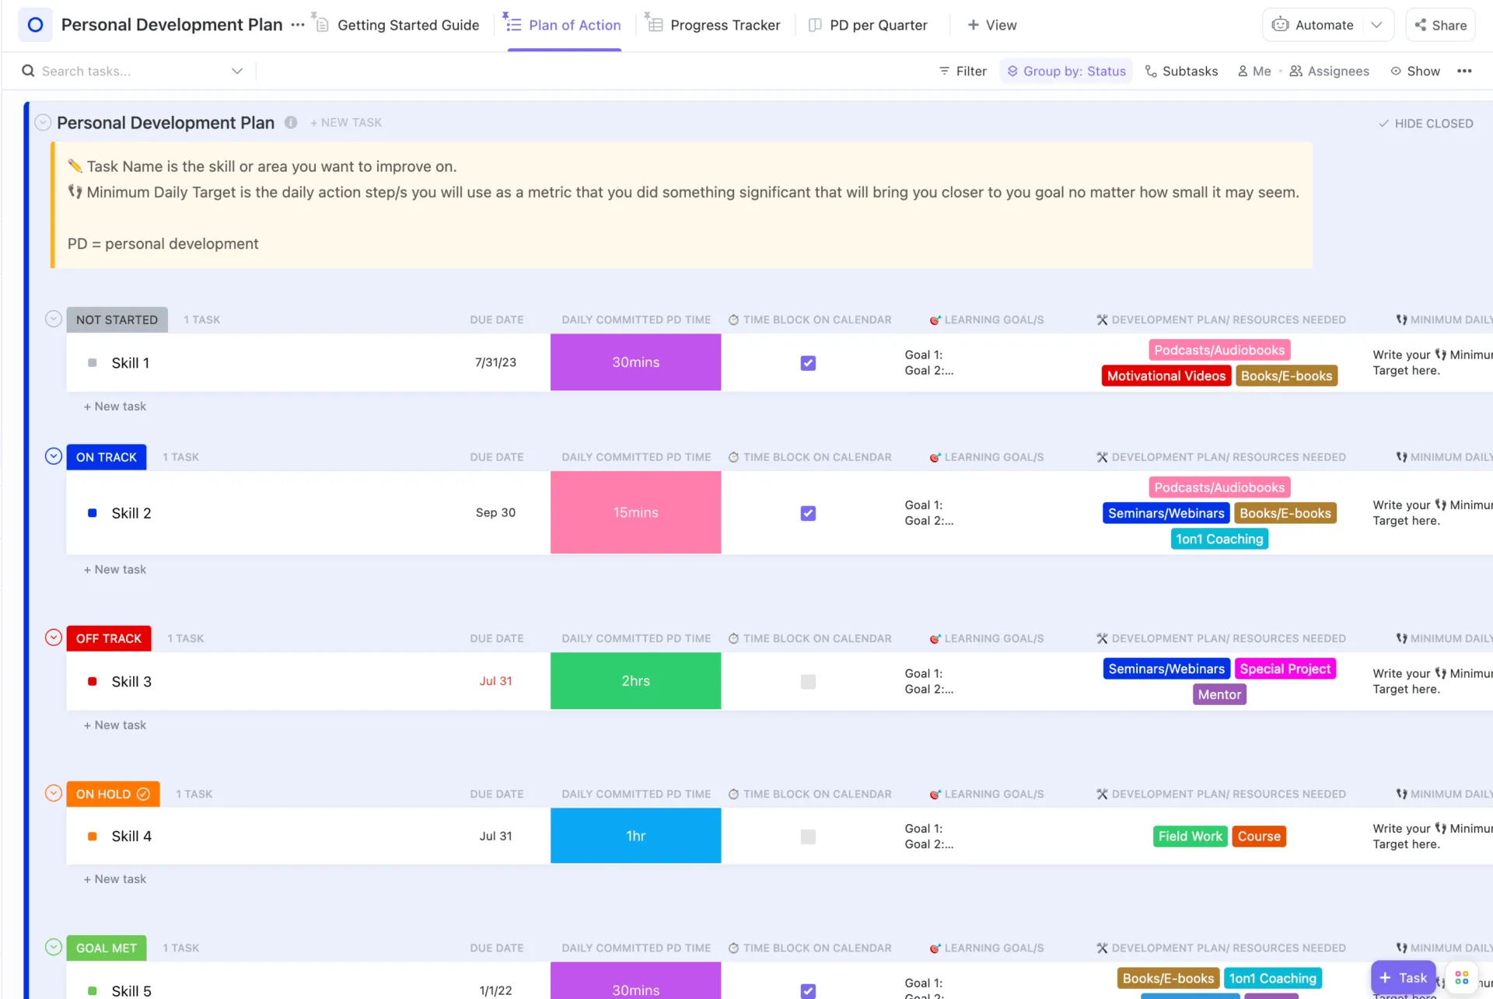Image resolution: width=1493 pixels, height=999 pixels.
Task: Collapse the OFF TRACK group
Action: (x=53, y=637)
